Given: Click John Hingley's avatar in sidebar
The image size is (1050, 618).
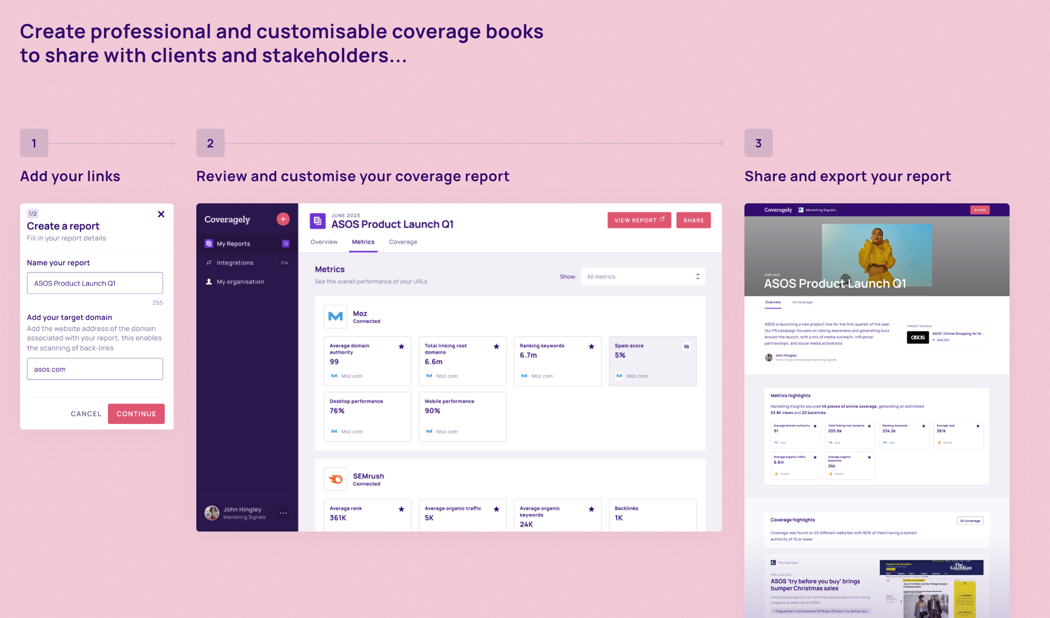Looking at the screenshot, I should pos(212,513).
